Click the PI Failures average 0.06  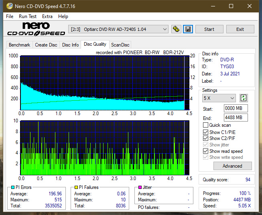(x=121, y=194)
